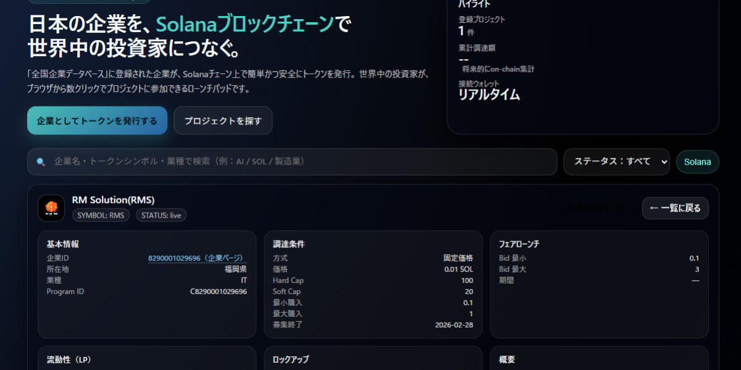Click price value 0.01 SOL

pos(459,269)
